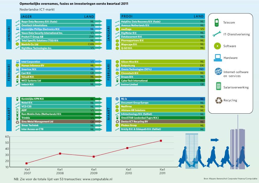Select 'Total Specific Solutions (TSS) B.V.' text
The width and height of the screenshot is (259, 183).
(x=40, y=41)
